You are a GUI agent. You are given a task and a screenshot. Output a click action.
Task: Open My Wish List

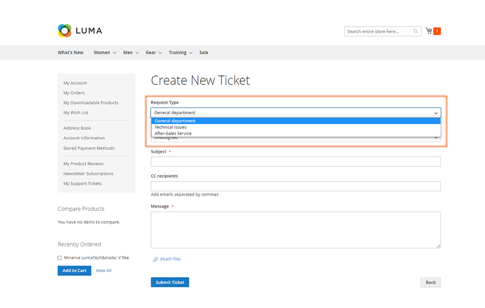coord(76,113)
